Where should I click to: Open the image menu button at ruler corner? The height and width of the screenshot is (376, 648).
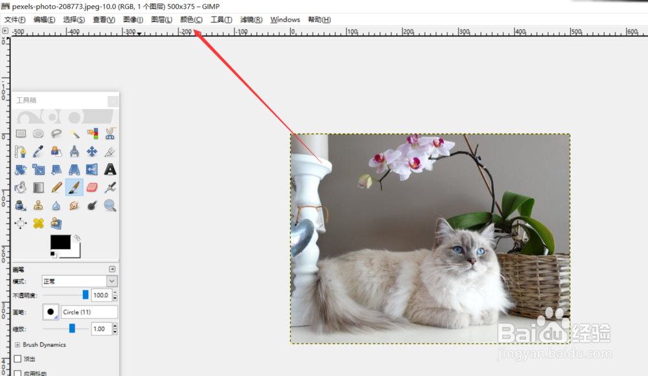[x=5, y=30]
